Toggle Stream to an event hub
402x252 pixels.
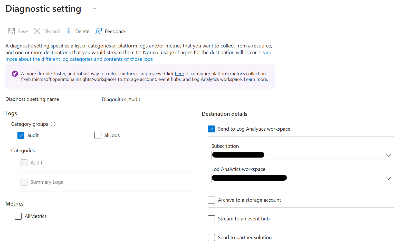click(211, 219)
